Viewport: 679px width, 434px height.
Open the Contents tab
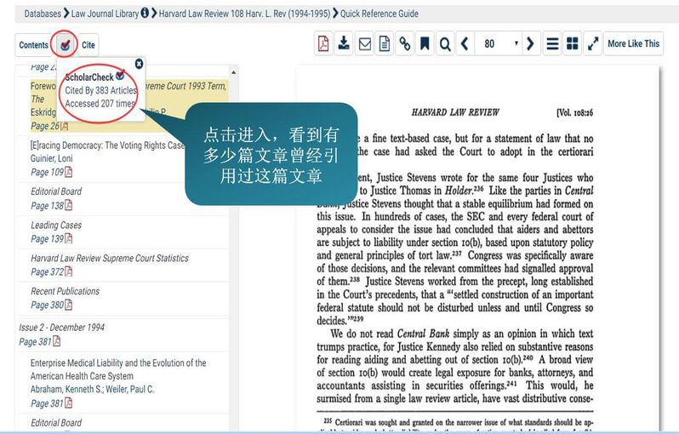(33, 45)
